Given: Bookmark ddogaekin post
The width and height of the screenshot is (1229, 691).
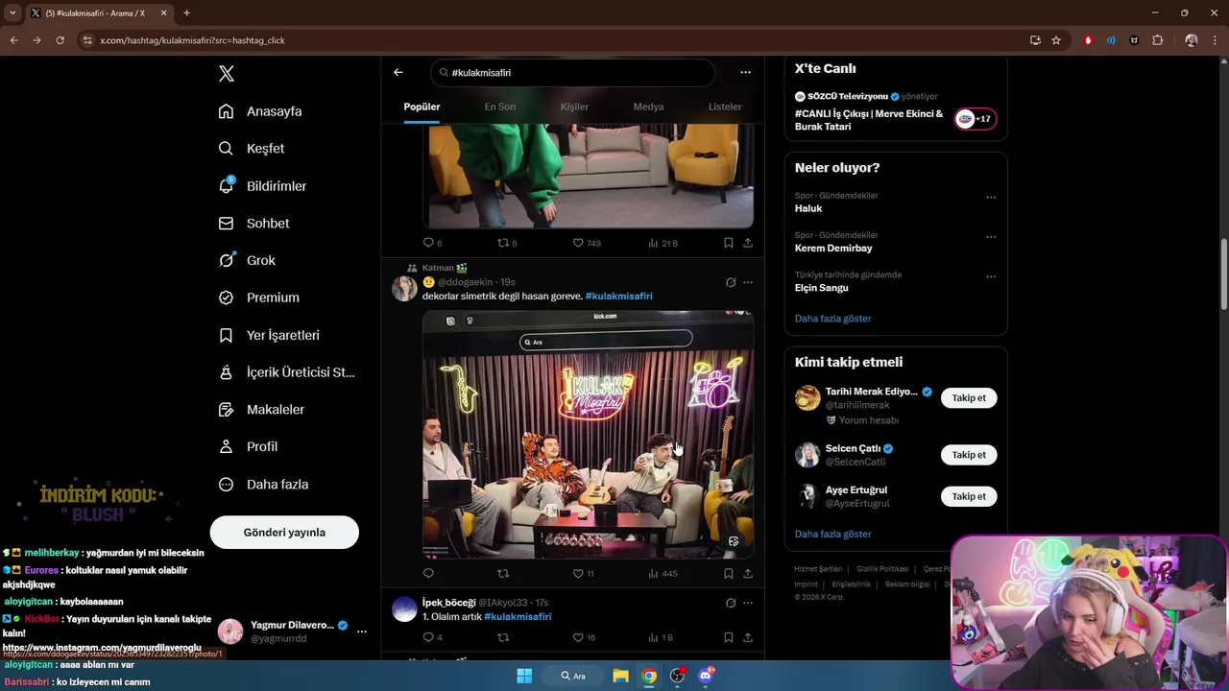Looking at the screenshot, I should point(729,573).
